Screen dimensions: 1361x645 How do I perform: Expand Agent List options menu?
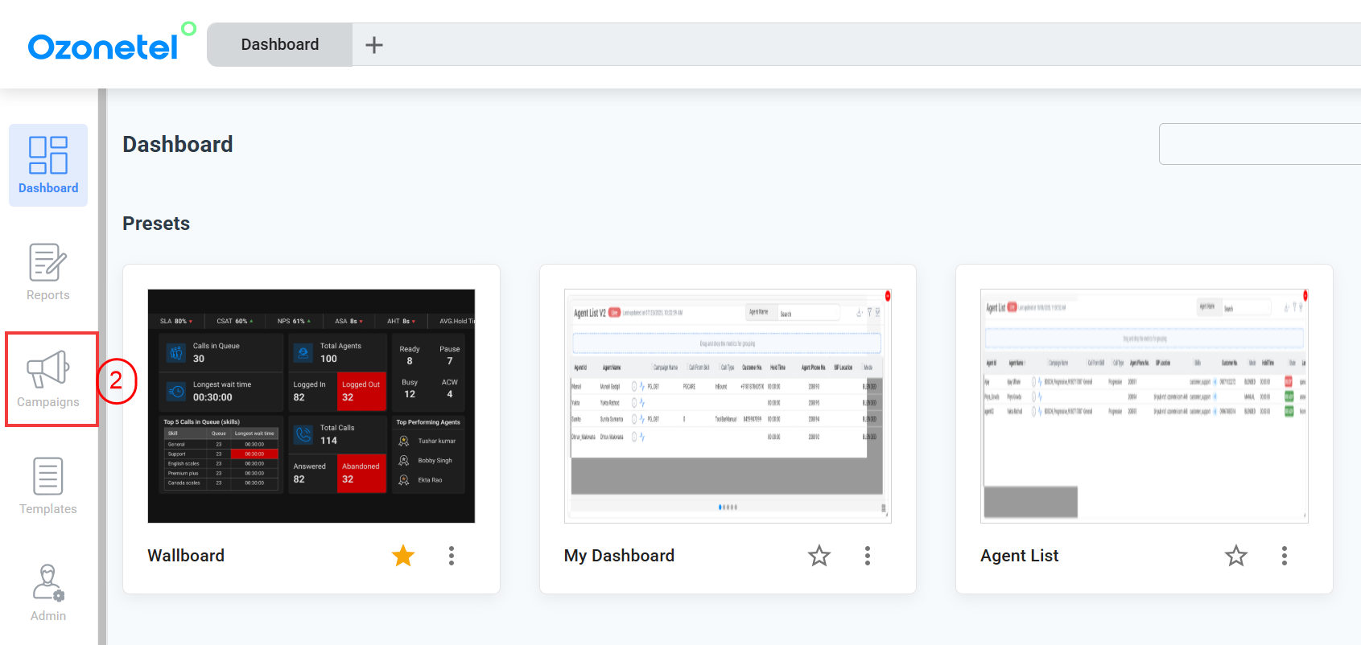point(1285,556)
